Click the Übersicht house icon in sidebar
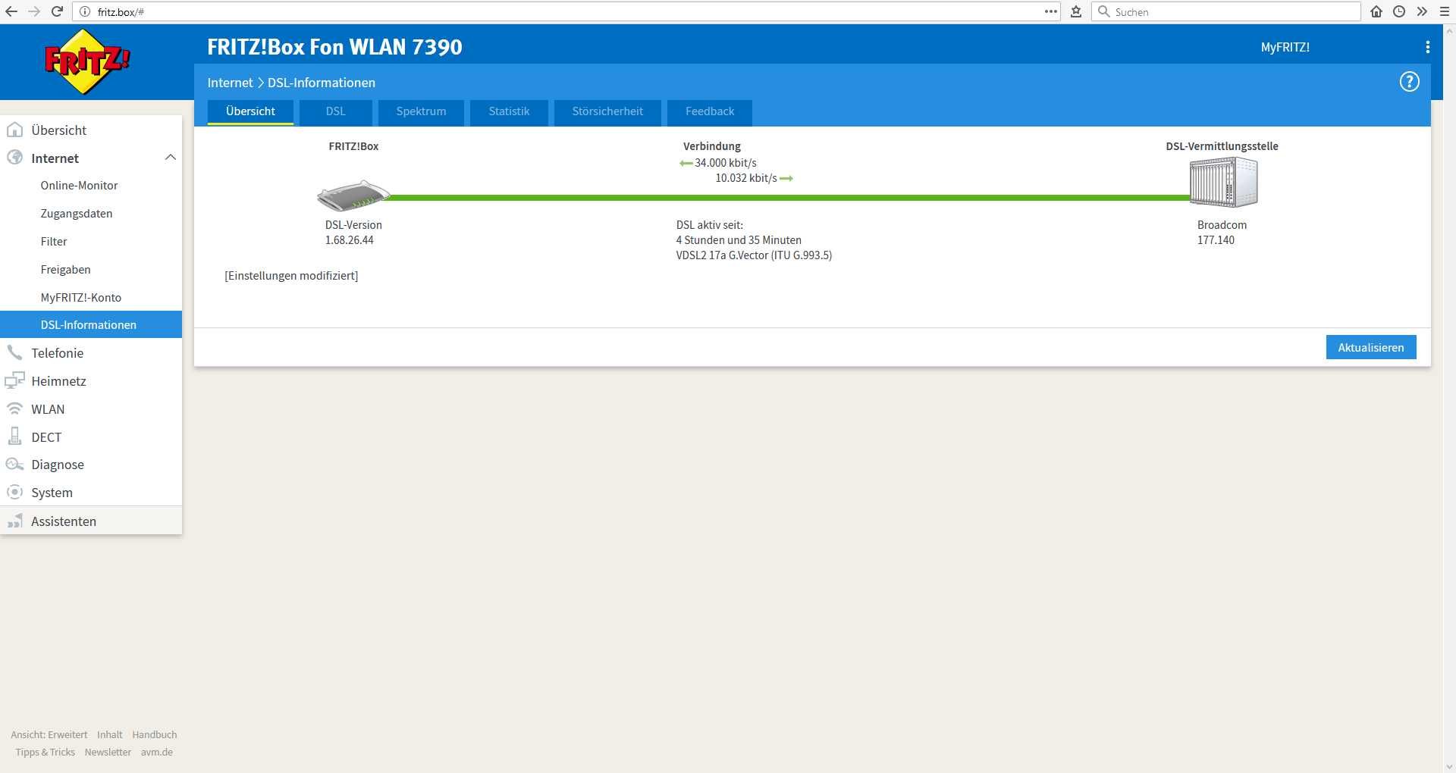Image resolution: width=1456 pixels, height=773 pixels. click(14, 130)
